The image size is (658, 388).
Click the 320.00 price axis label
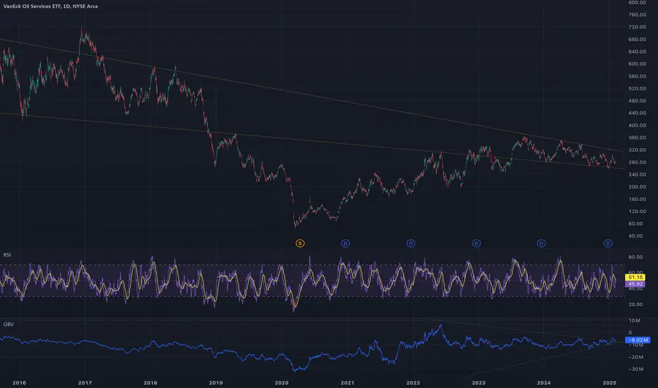[x=637, y=150]
